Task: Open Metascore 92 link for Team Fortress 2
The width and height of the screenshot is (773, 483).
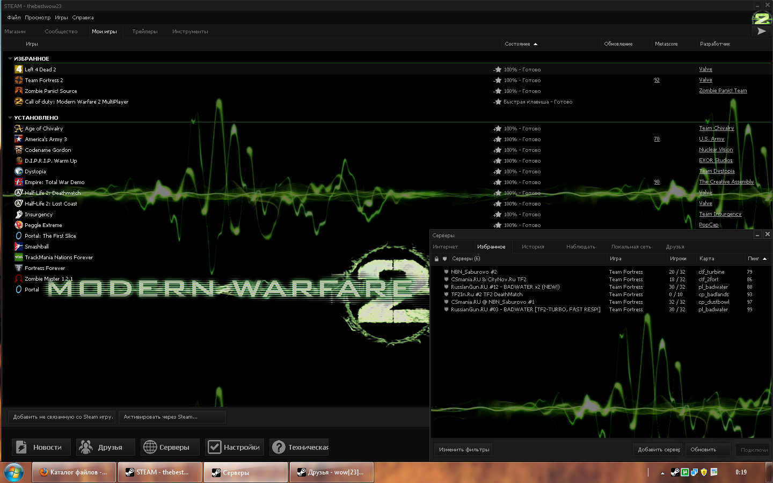Action: click(657, 80)
